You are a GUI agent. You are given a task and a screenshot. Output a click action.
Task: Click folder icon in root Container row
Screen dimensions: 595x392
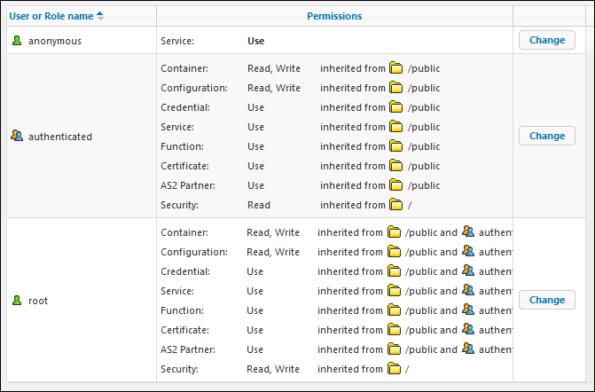click(394, 232)
